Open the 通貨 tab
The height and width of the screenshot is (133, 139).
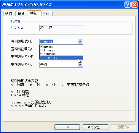pos(22,14)
